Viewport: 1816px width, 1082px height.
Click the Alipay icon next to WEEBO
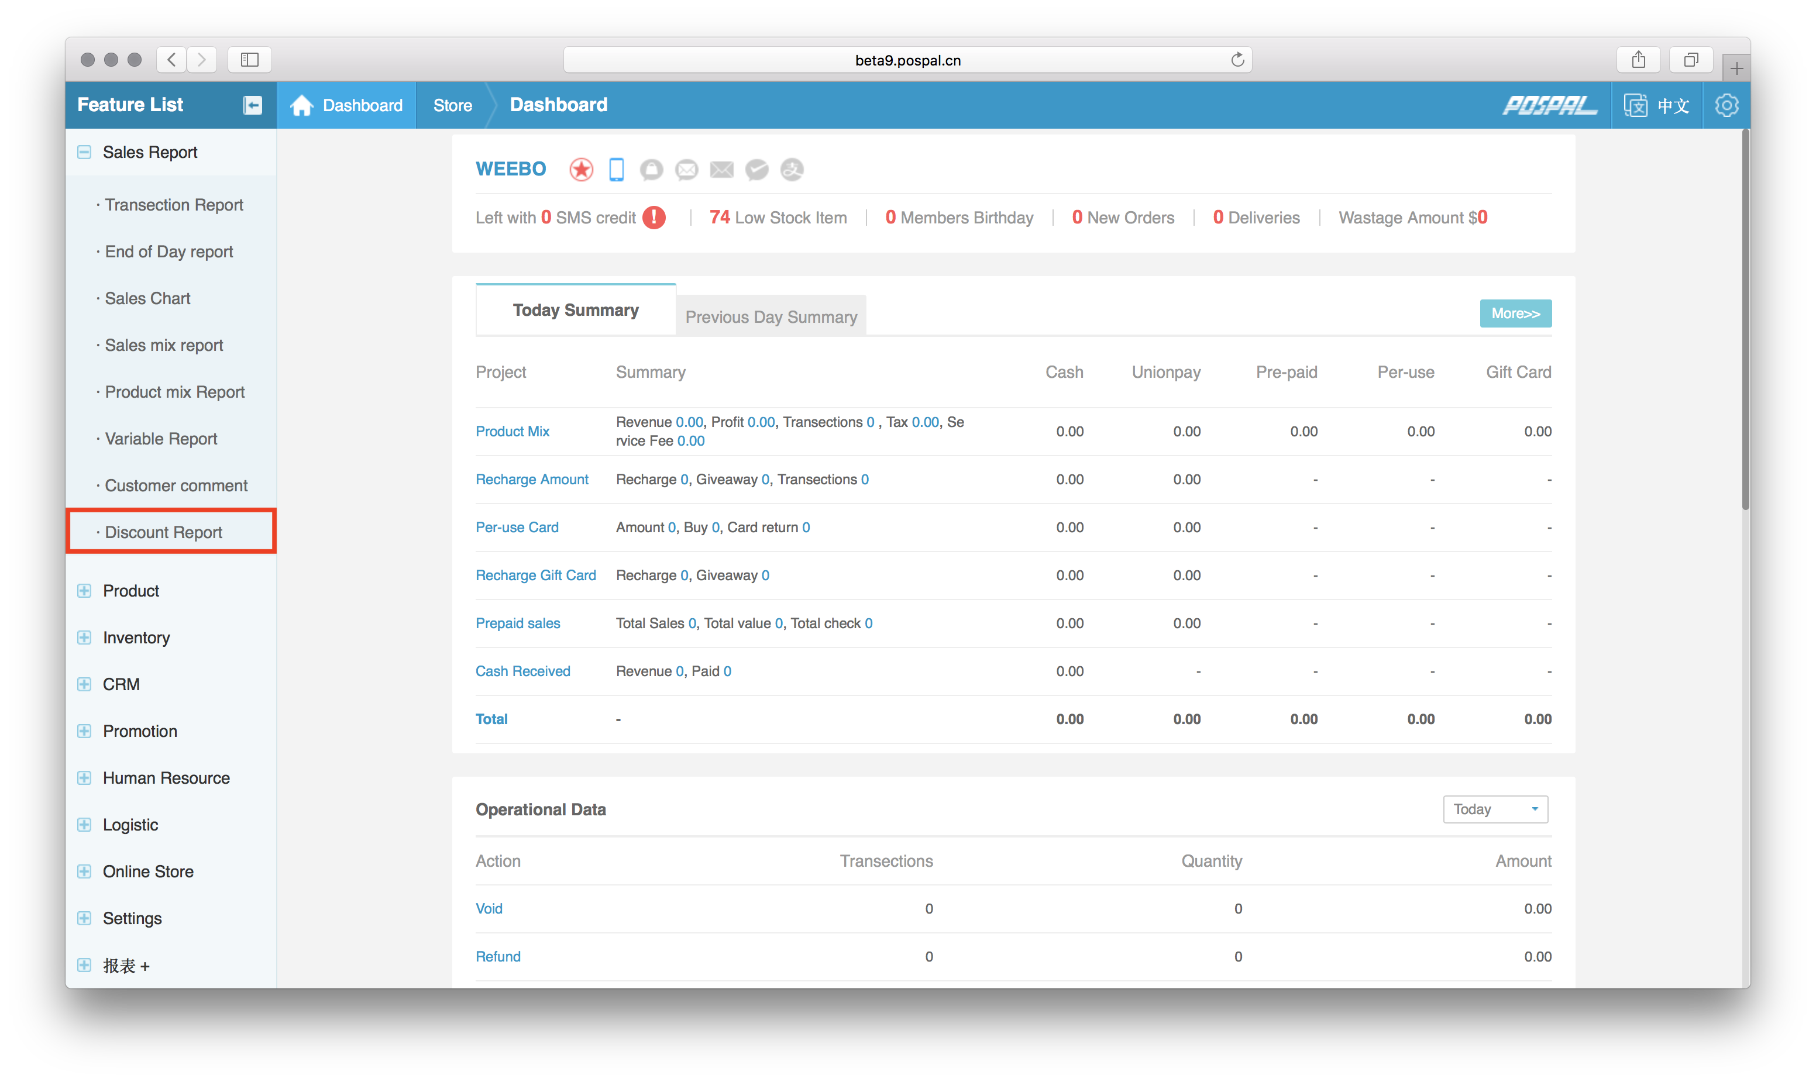(792, 169)
